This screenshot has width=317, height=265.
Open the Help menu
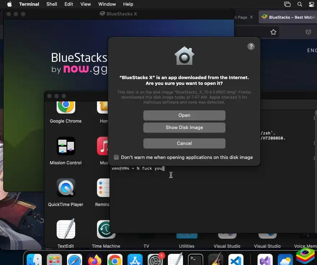pos(128,4)
